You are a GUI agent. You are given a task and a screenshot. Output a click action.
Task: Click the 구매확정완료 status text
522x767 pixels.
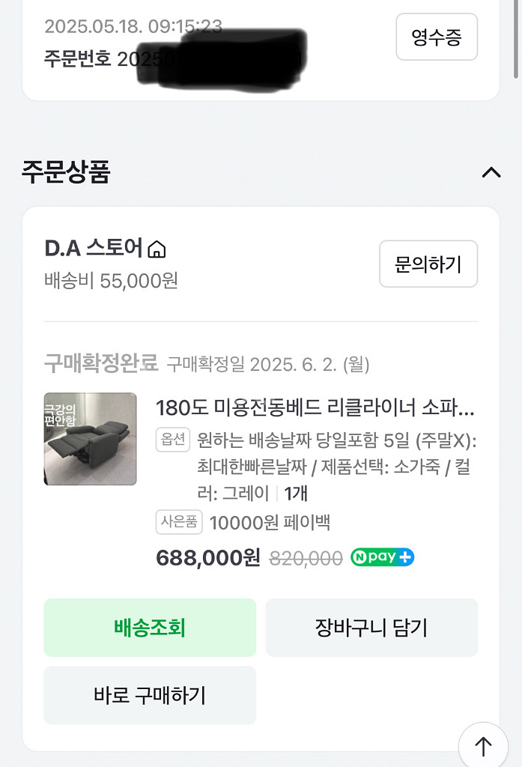(x=101, y=364)
